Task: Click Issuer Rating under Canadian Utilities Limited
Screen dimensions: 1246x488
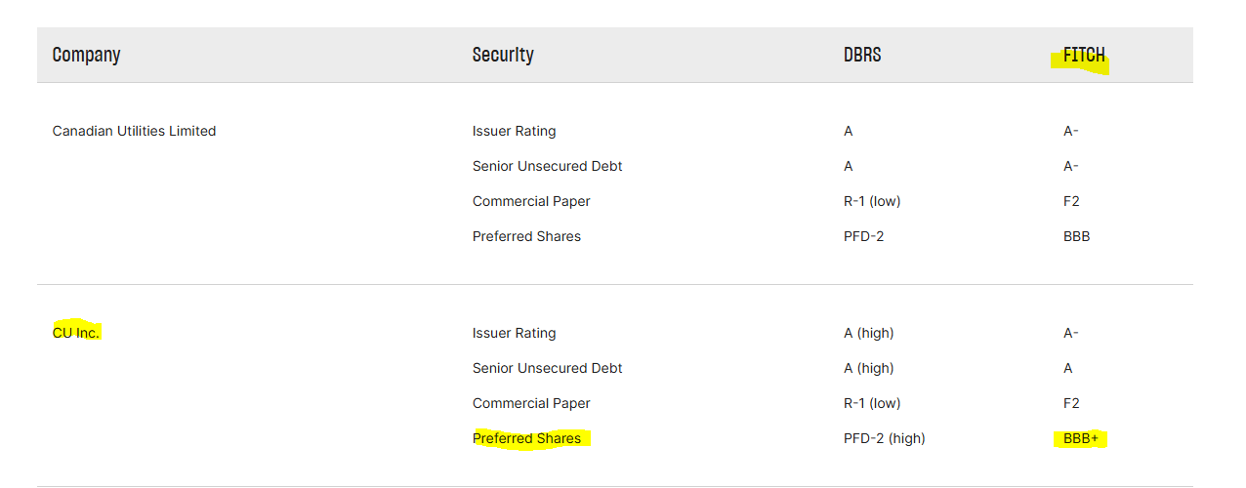Action: pyautogui.click(x=514, y=131)
